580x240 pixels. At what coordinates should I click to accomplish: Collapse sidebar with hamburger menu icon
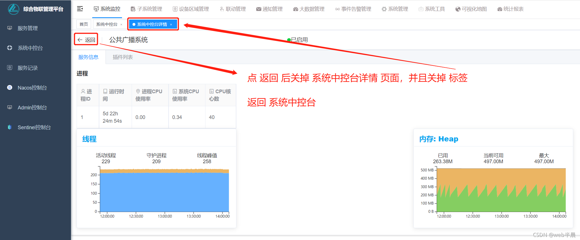pyautogui.click(x=80, y=9)
